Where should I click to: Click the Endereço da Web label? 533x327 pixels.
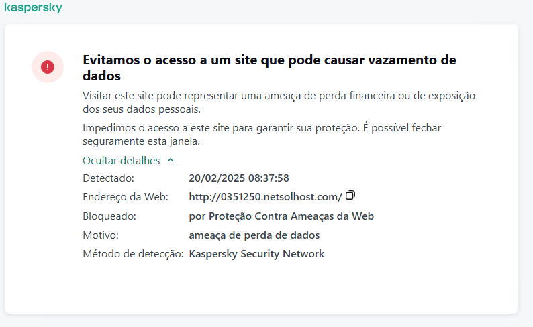point(126,197)
